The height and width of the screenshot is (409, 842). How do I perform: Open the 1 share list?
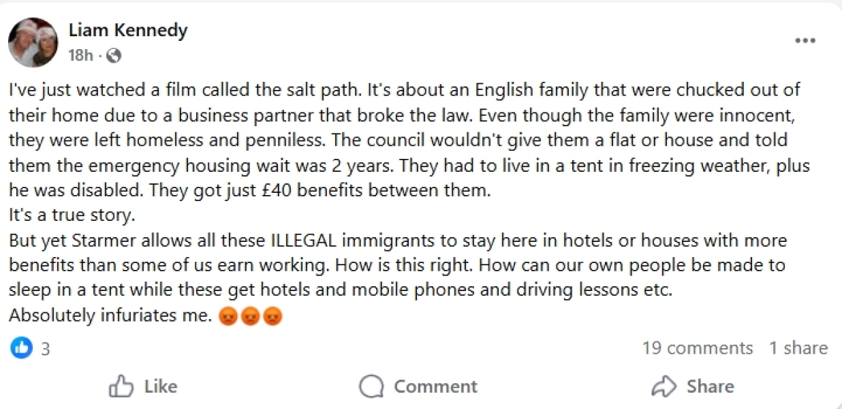point(798,348)
